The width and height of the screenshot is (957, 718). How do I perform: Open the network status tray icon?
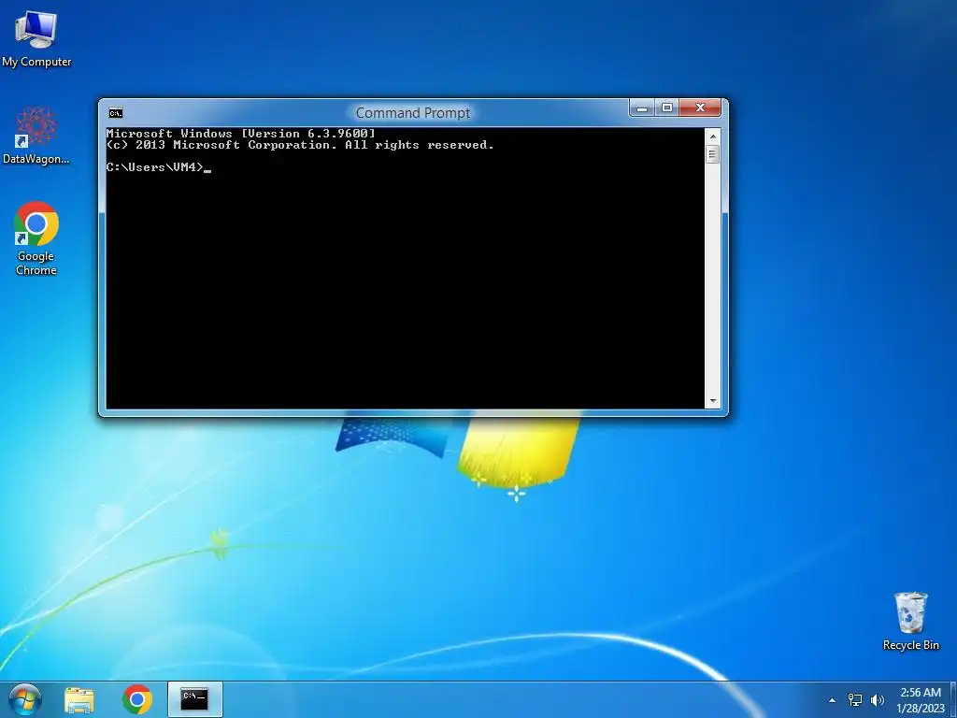pos(855,700)
